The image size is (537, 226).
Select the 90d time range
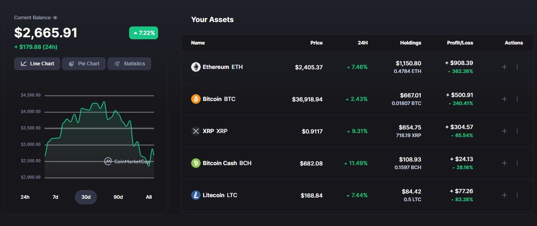pyautogui.click(x=118, y=197)
